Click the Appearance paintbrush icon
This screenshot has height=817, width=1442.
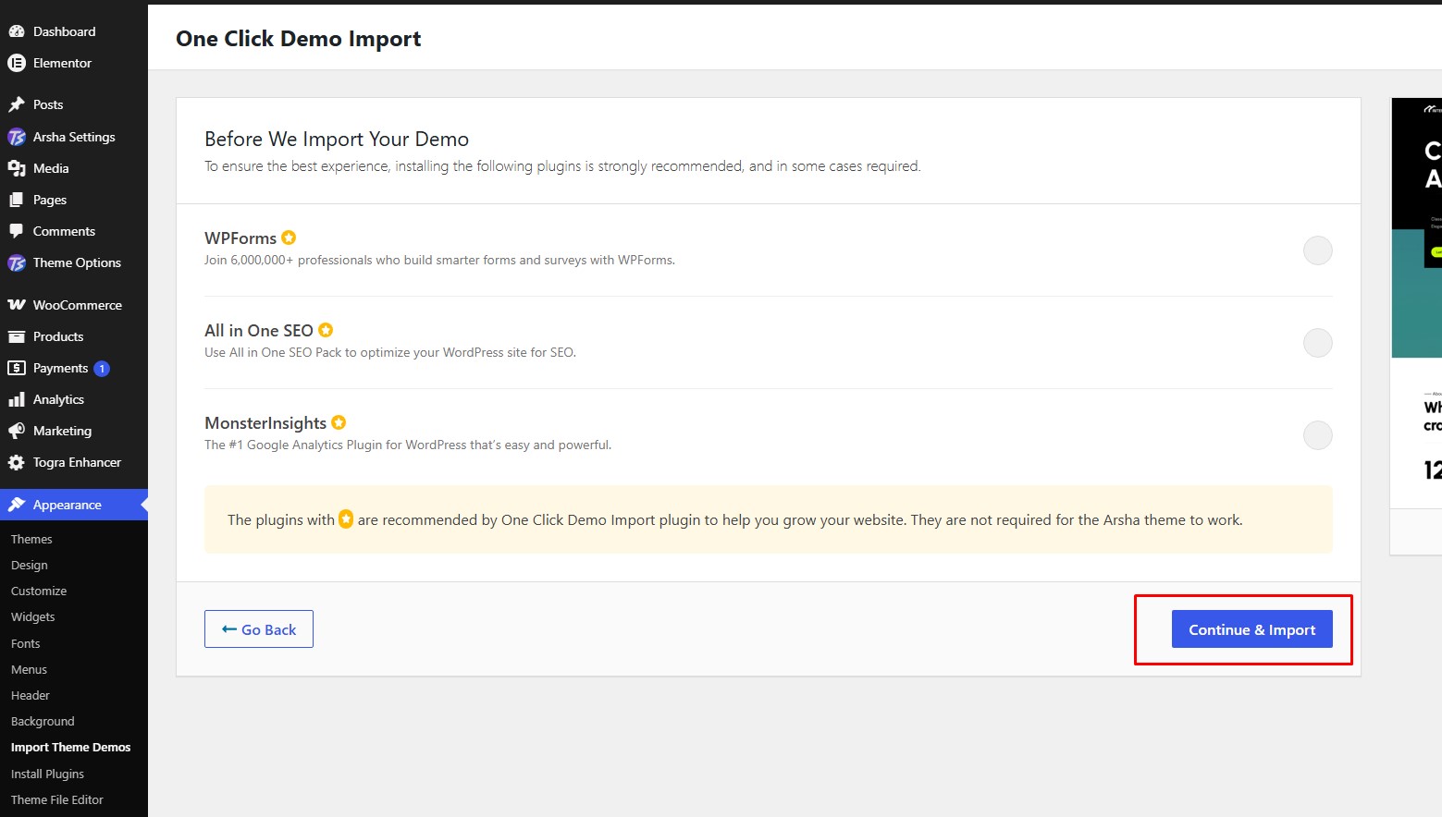pyautogui.click(x=17, y=505)
